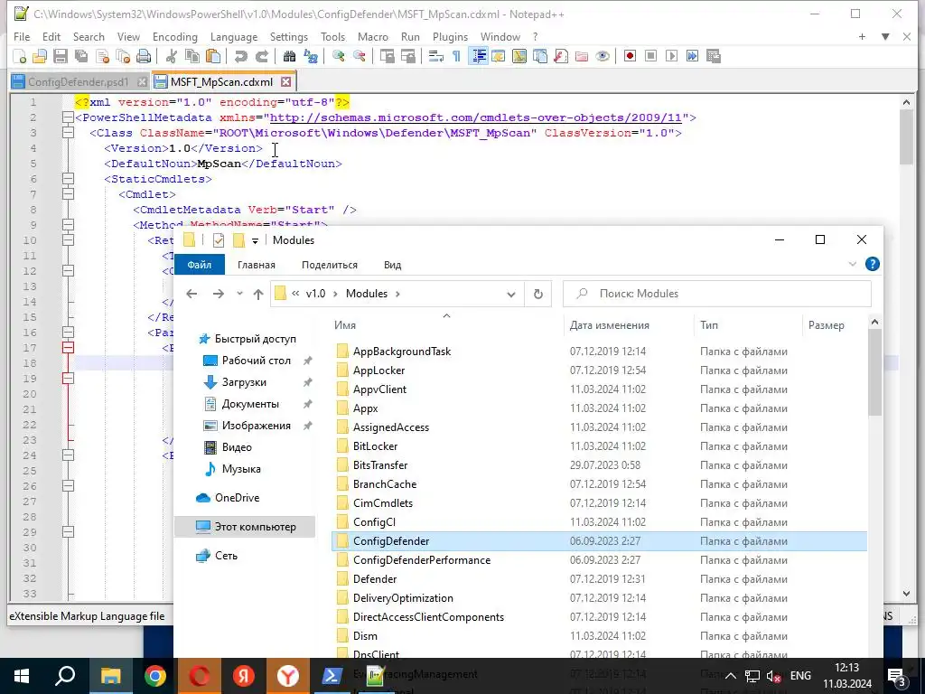Viewport: 925px width, 694px height.
Task: Create a new document in Notepad++ toolbar
Action: 20,56
